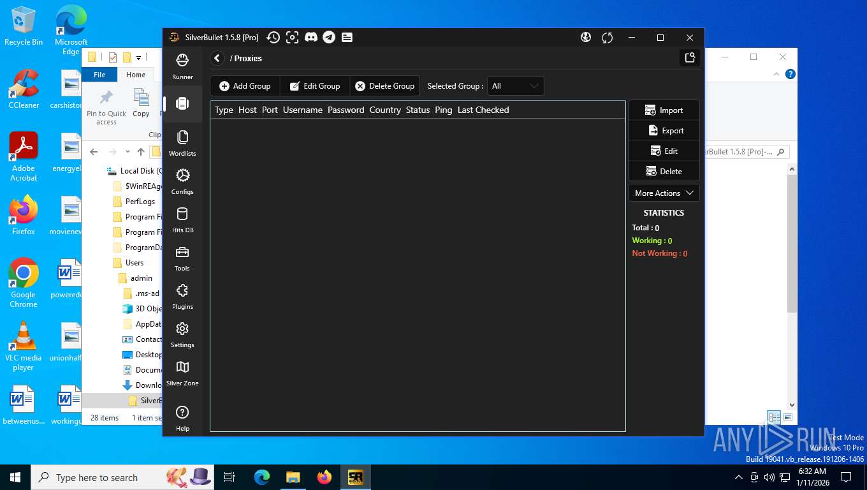Open the Silver Zone section
This screenshot has height=490, width=867.
[182, 373]
